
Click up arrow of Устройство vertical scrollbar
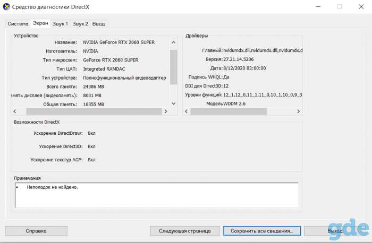pyautogui.click(x=174, y=42)
